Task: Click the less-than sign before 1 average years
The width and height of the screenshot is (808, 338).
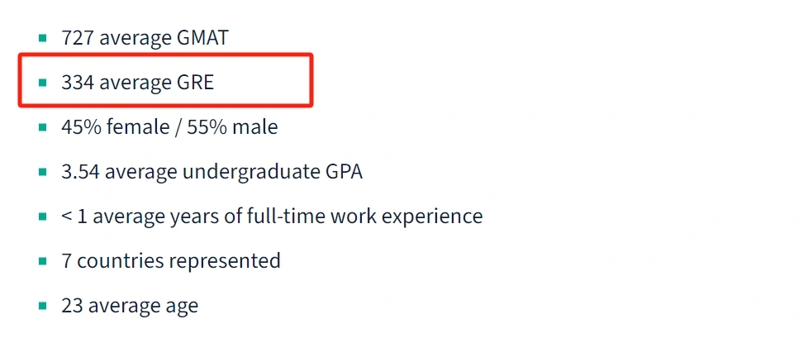Action: coord(67,217)
